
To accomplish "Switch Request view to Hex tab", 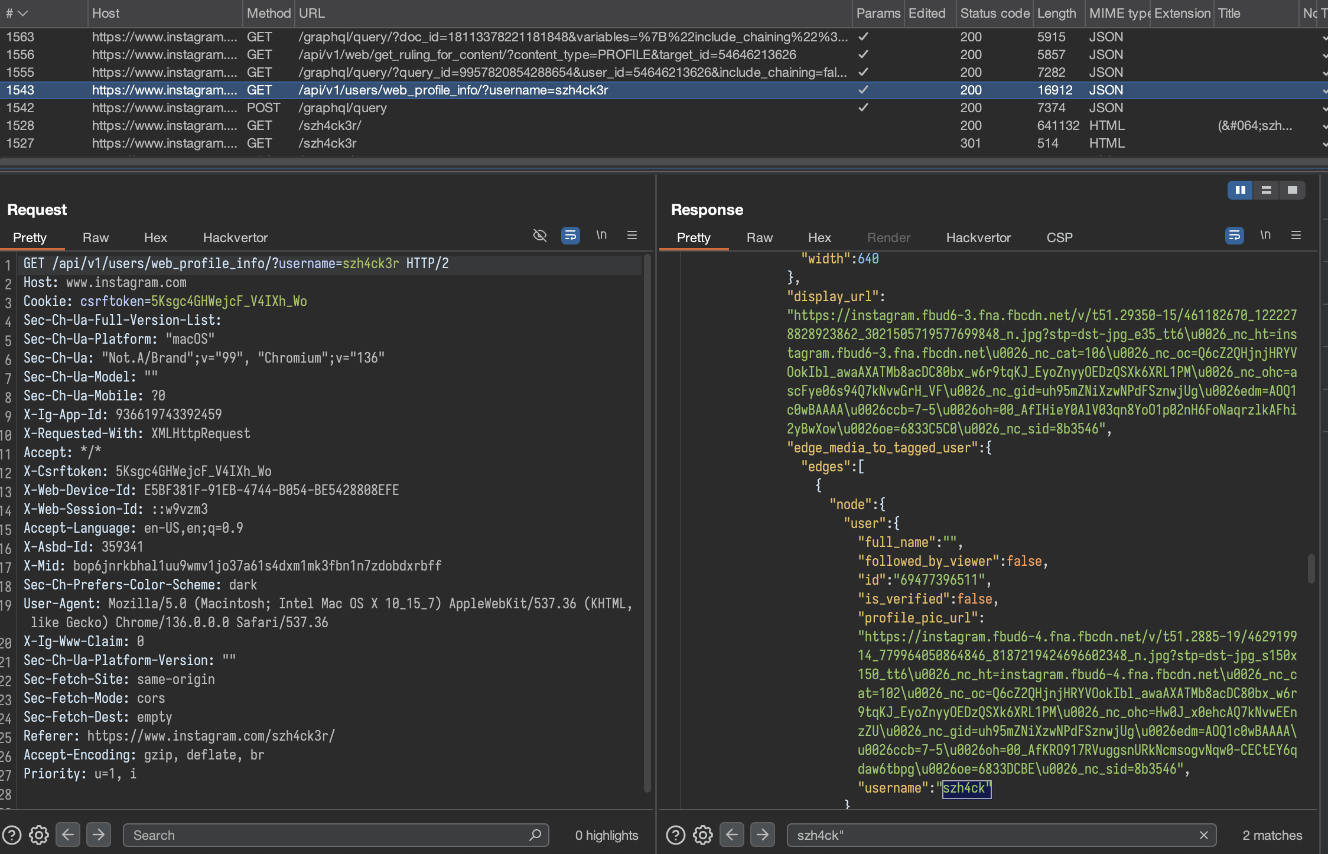I will pos(155,237).
